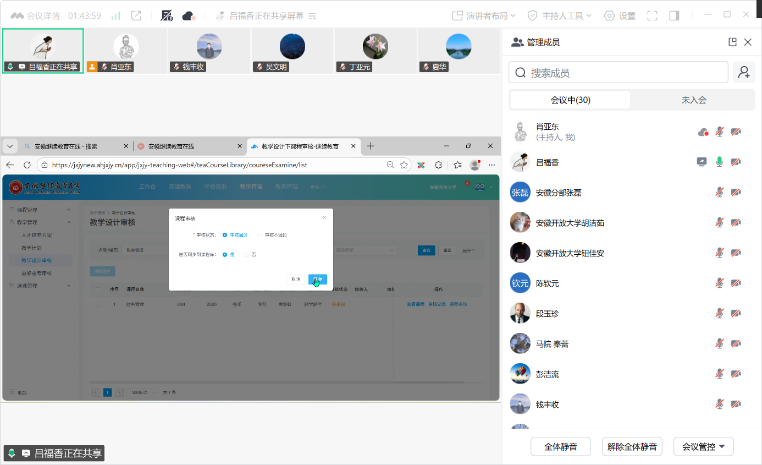Viewport: 762px width, 465px height.
Task: Click the network signal strength icon
Action: 115,16
